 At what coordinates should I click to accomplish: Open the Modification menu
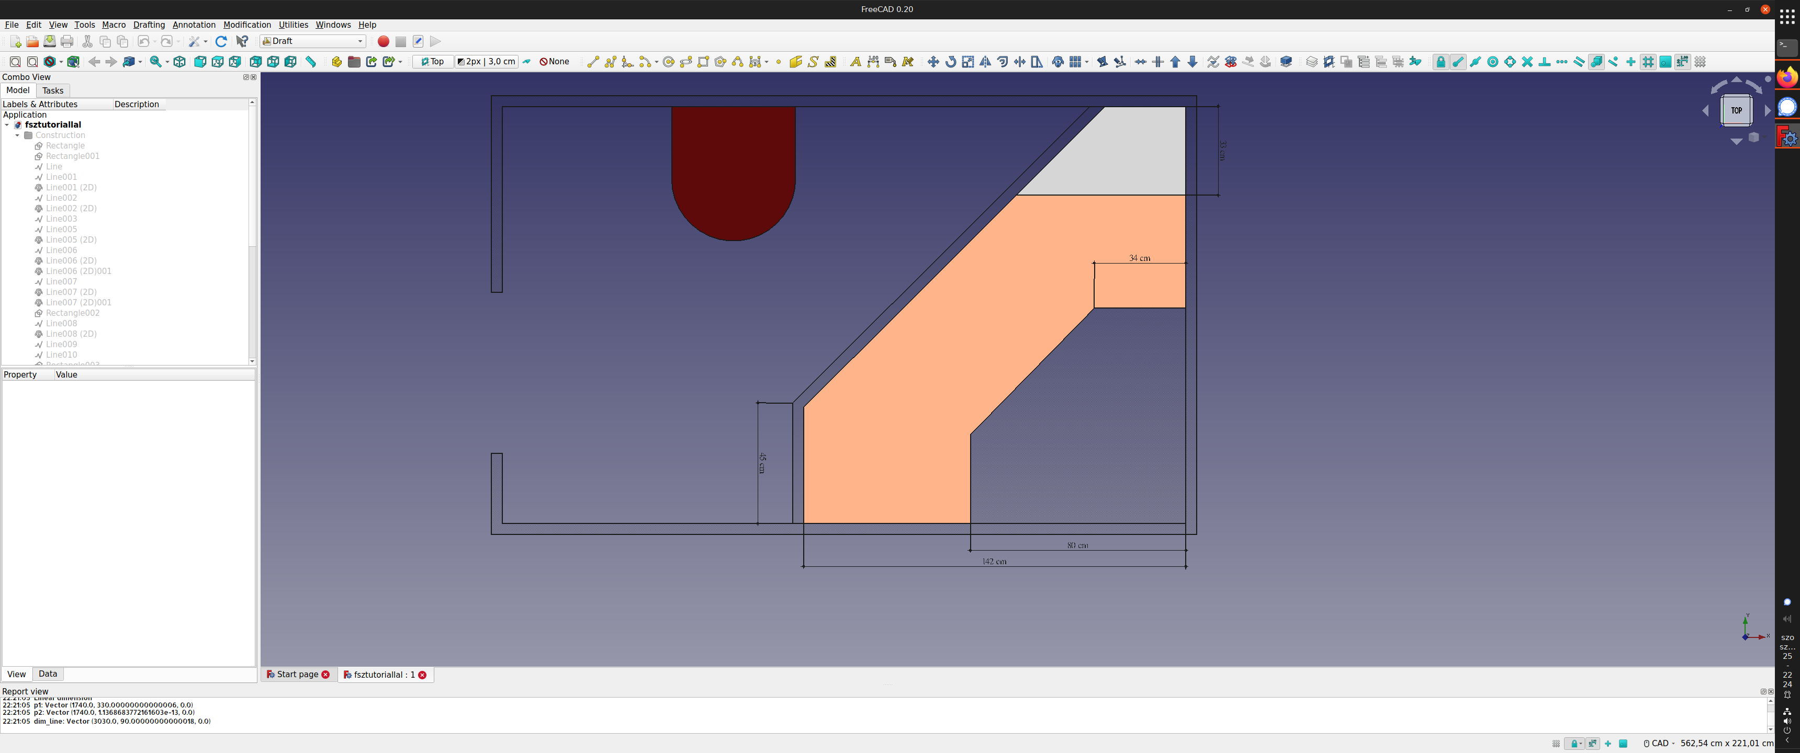(x=246, y=25)
